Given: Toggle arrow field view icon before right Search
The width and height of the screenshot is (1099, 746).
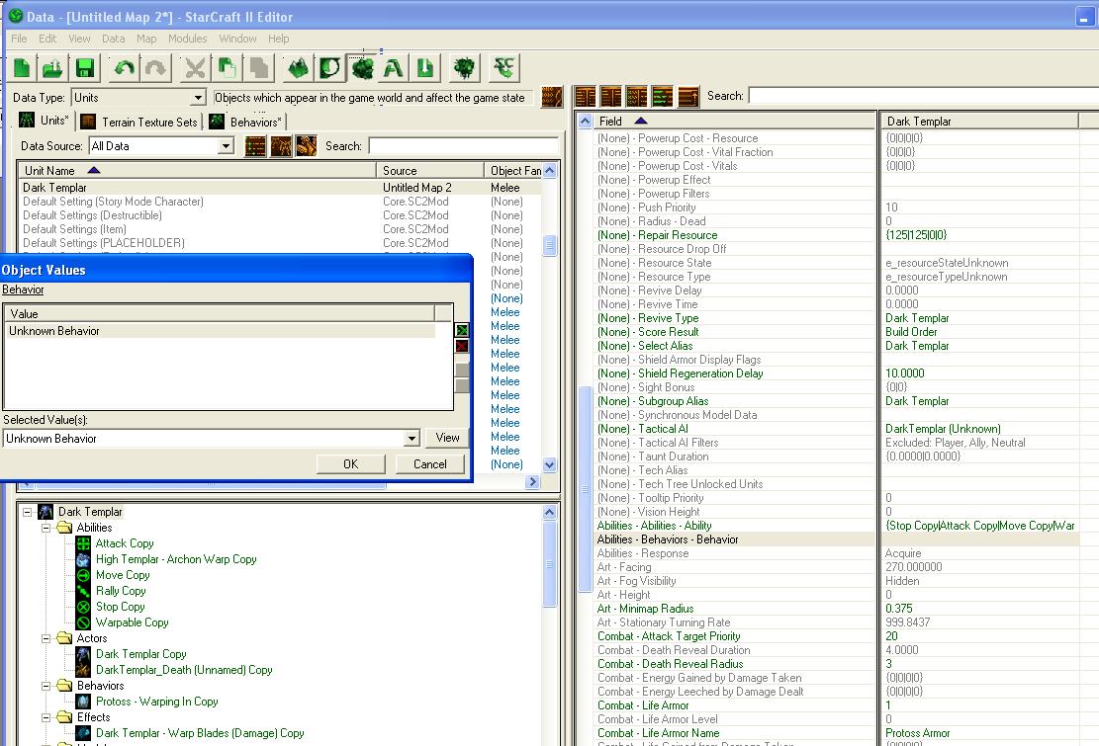Looking at the screenshot, I should pos(688,97).
